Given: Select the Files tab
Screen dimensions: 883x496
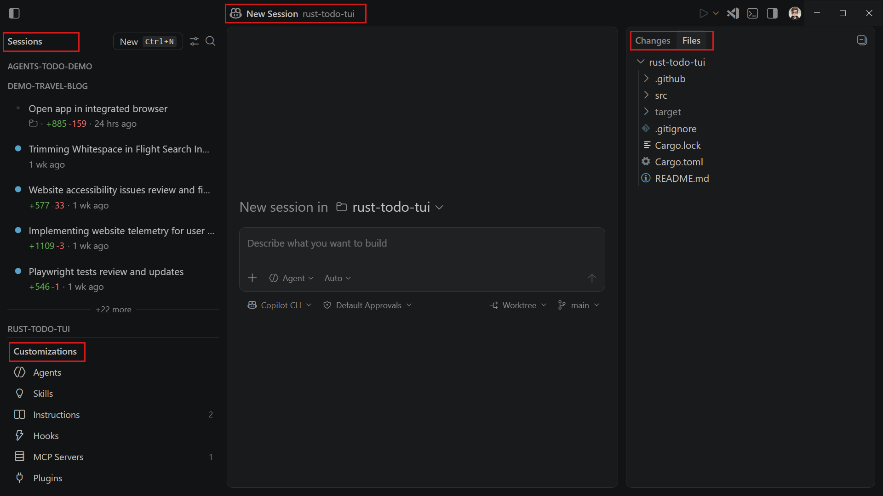Looking at the screenshot, I should 691,40.
